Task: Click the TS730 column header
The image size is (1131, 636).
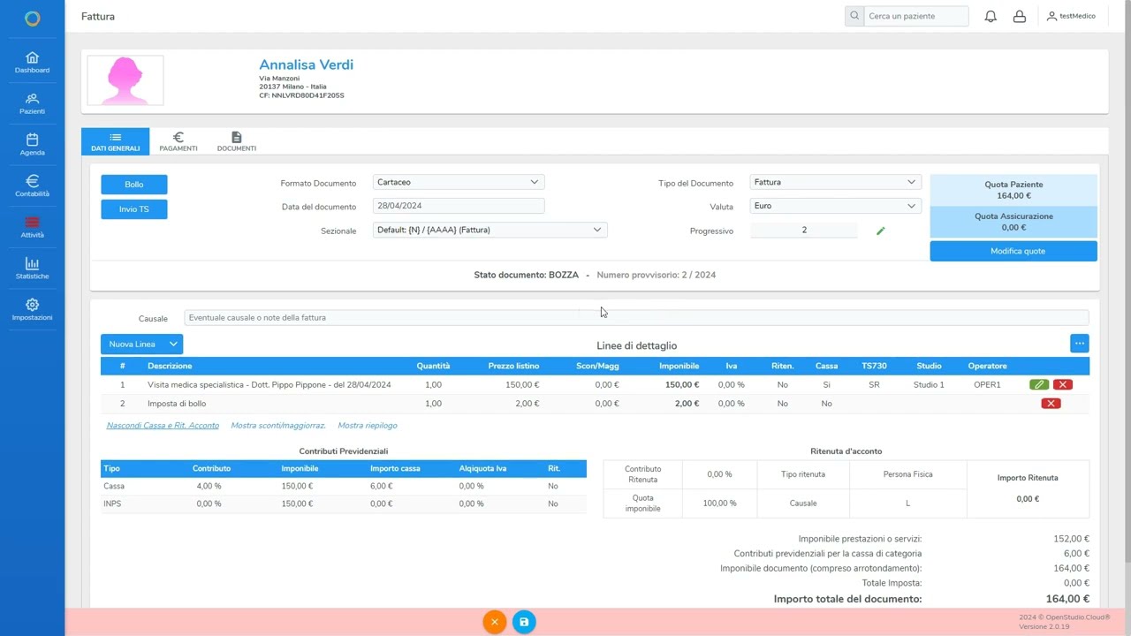Action: (x=874, y=366)
